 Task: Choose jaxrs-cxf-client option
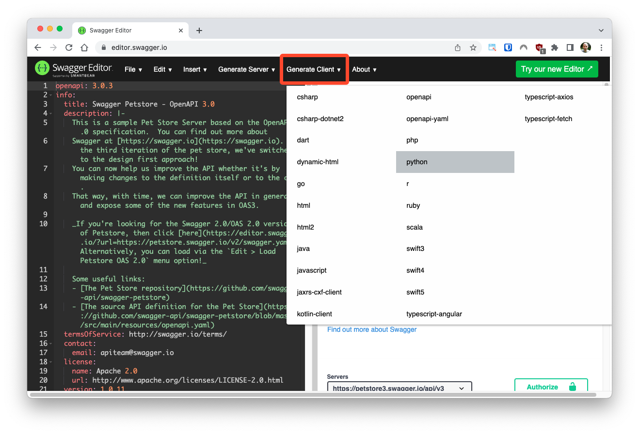341,292
